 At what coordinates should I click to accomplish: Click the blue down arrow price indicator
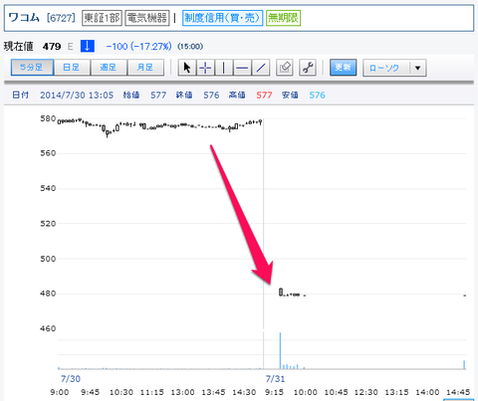click(x=88, y=46)
